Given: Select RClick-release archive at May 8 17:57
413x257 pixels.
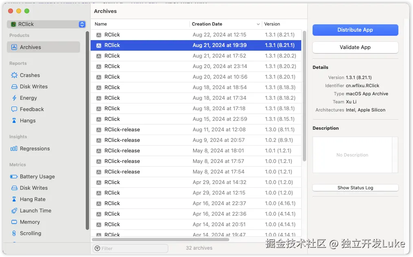Looking at the screenshot, I should point(196,161).
